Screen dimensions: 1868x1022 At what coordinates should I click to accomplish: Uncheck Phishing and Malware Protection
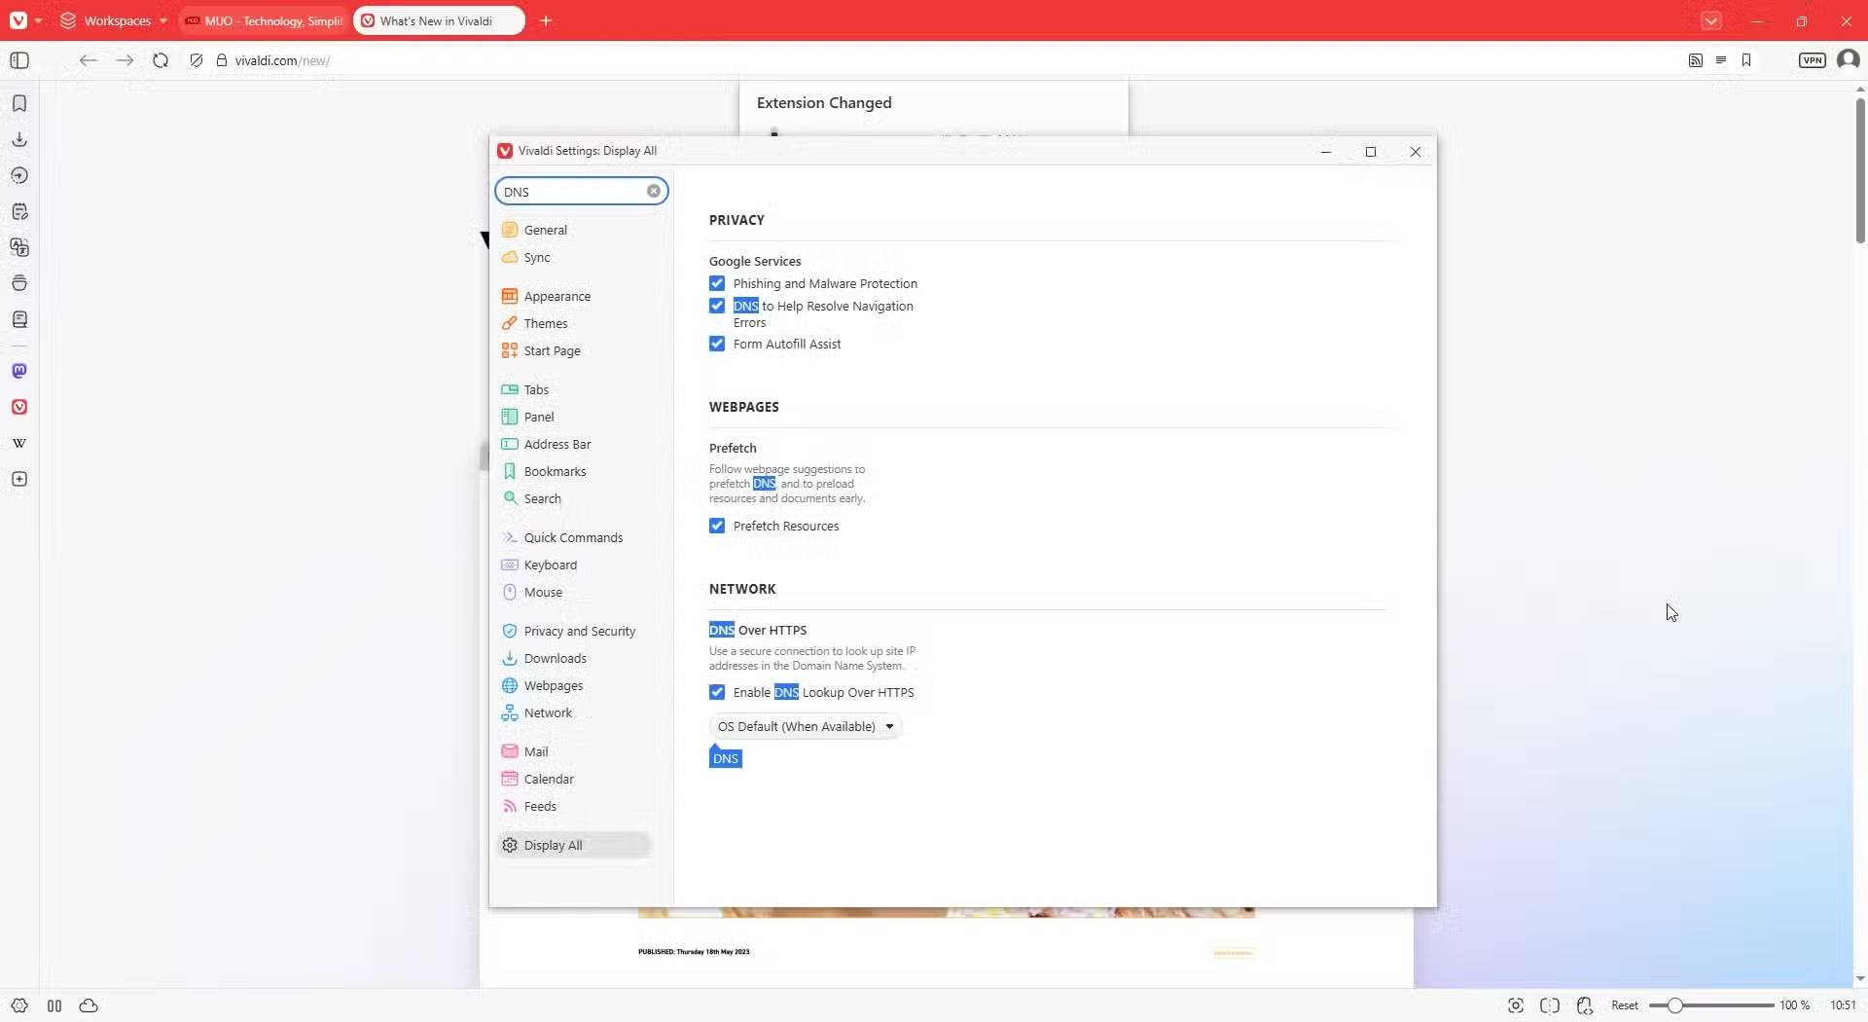coord(717,284)
